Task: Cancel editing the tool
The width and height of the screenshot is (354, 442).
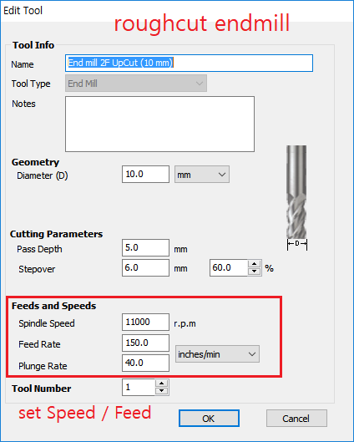Action: point(296,419)
